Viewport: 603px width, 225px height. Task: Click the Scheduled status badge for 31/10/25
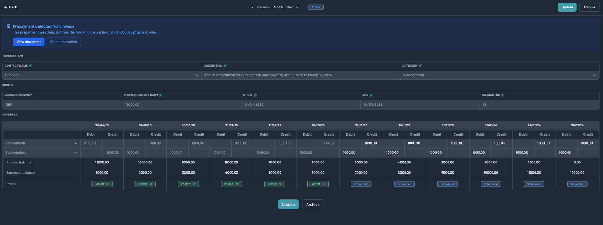point(361,184)
